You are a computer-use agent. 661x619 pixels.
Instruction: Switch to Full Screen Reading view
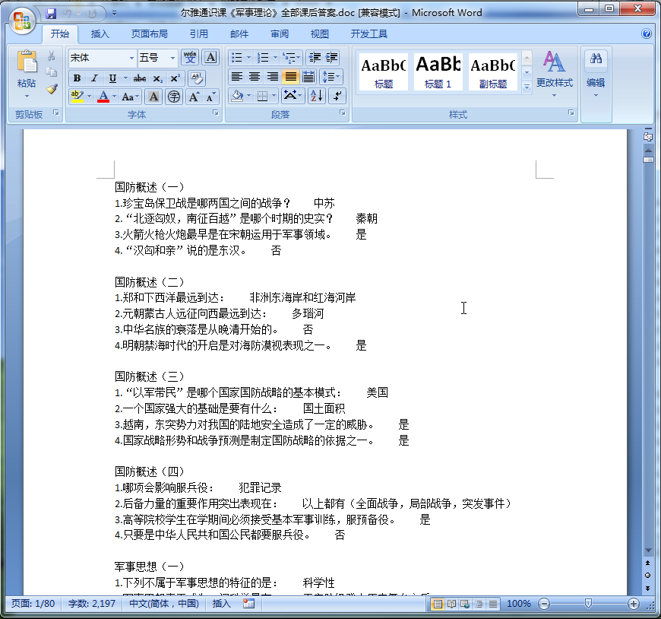click(x=451, y=604)
